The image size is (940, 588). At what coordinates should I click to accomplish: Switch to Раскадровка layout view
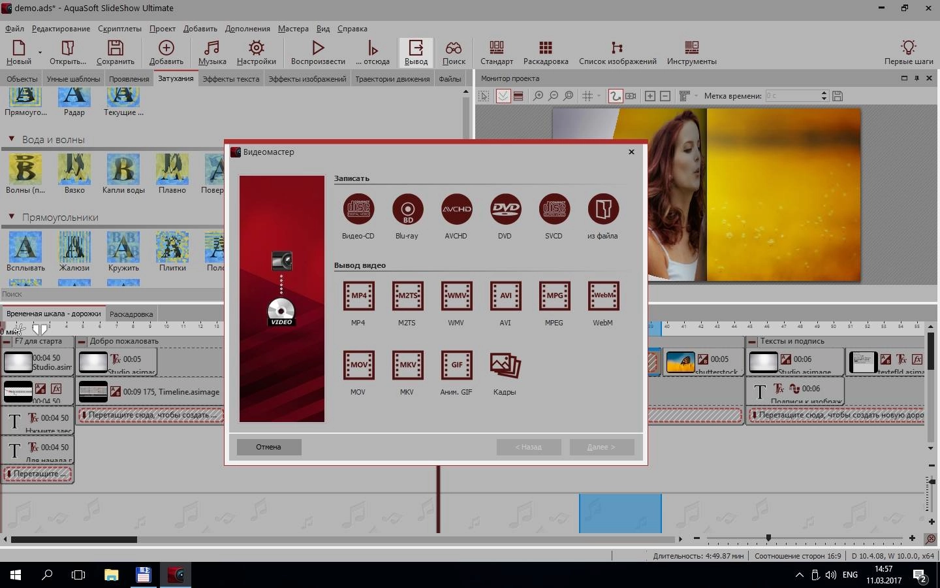coord(546,52)
